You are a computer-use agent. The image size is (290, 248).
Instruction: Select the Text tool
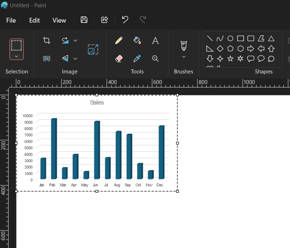pyautogui.click(x=155, y=41)
